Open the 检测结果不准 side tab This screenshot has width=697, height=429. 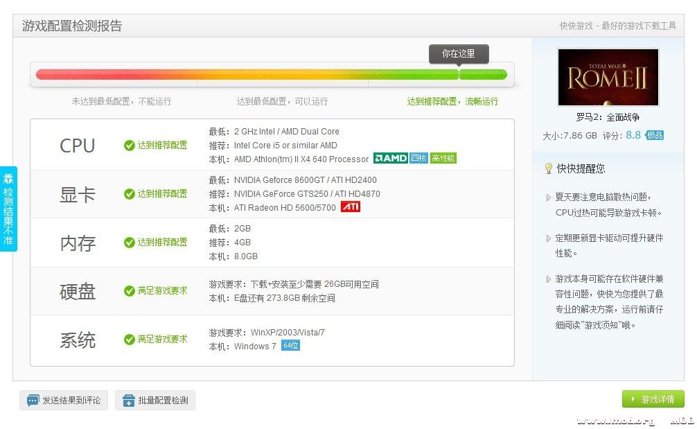pyautogui.click(x=8, y=209)
